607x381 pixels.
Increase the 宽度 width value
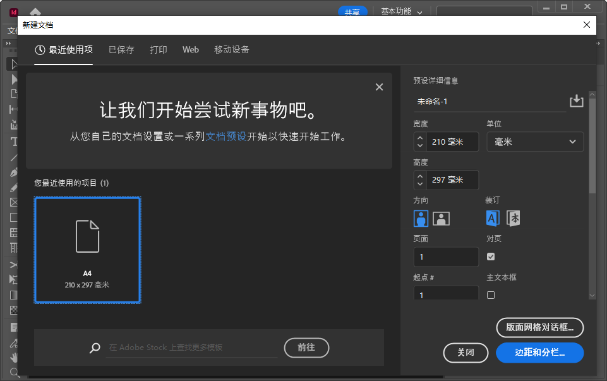(x=420, y=138)
